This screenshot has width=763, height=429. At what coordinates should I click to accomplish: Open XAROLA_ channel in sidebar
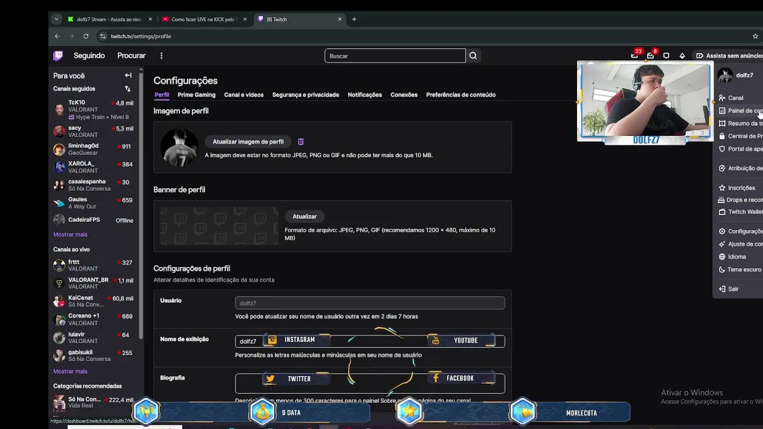click(x=93, y=167)
